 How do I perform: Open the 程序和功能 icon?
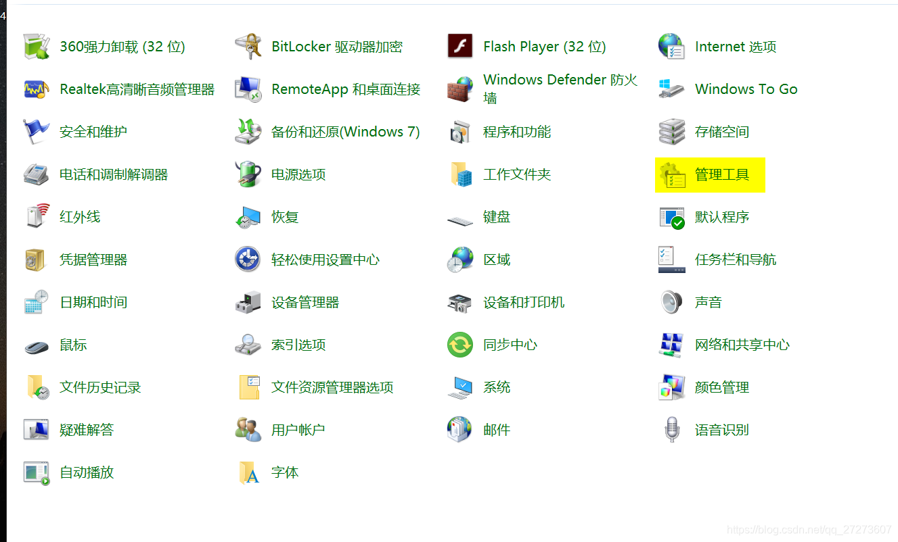click(x=460, y=132)
